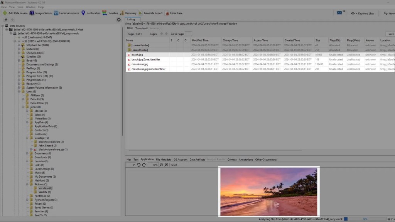Click the Generate Report icon

coord(141,13)
